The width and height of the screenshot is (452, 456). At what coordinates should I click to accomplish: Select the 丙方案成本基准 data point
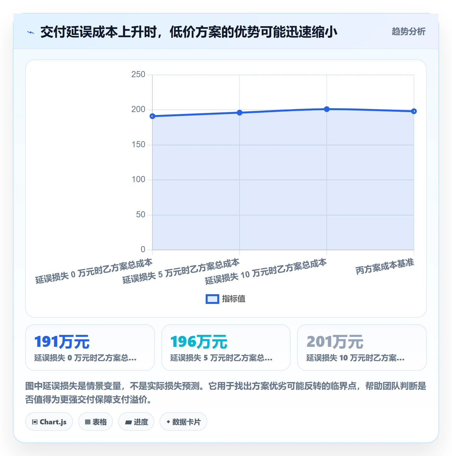[x=414, y=111]
